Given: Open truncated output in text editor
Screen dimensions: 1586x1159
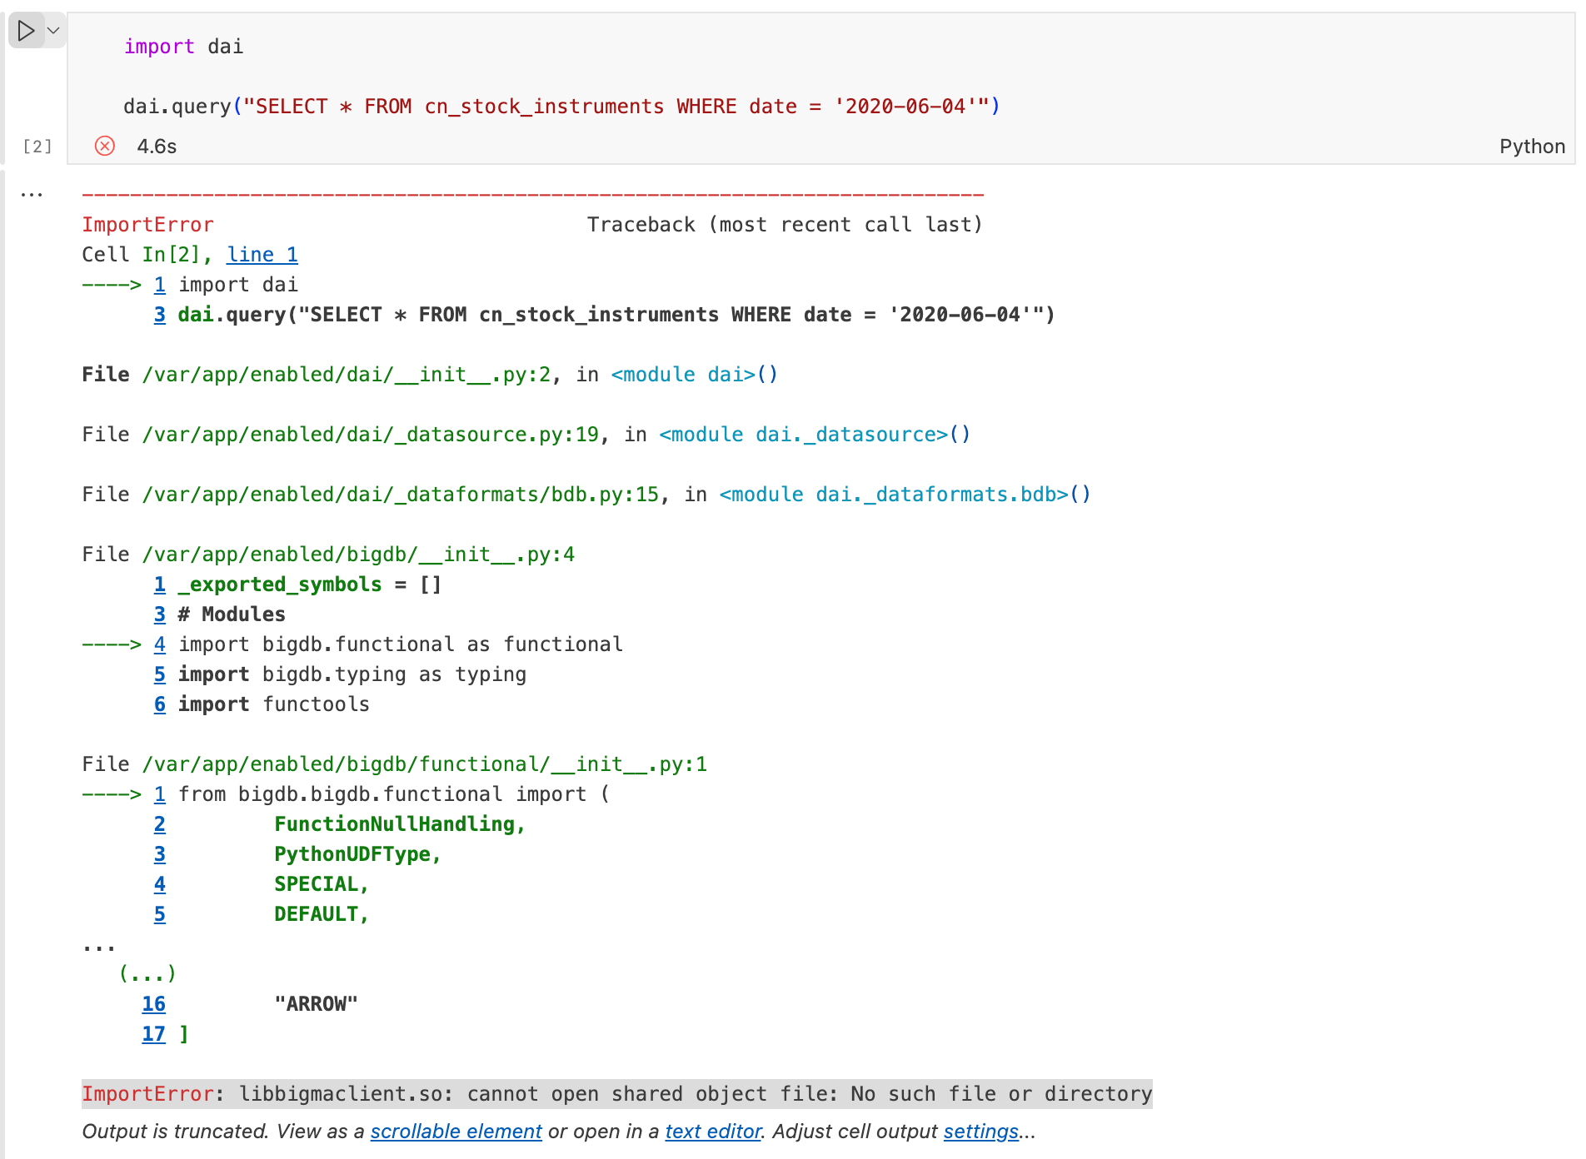Looking at the screenshot, I should (713, 1132).
